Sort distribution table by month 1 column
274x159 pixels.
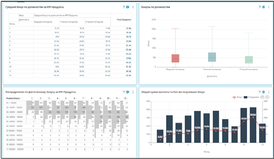point(32,98)
